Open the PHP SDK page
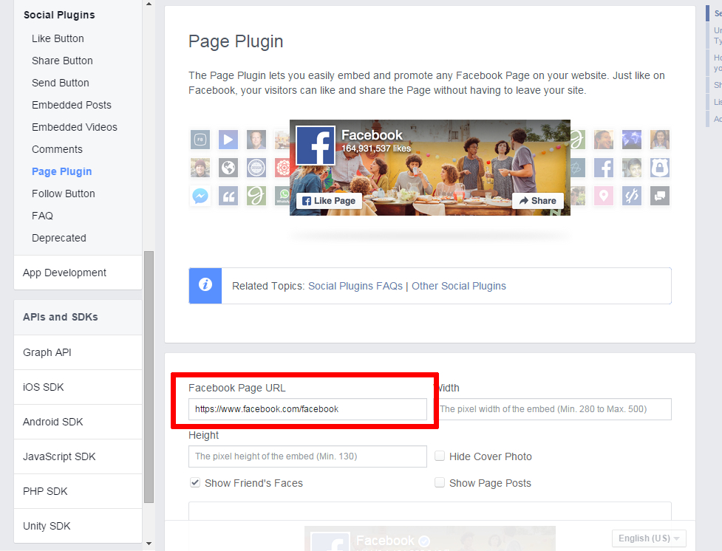722x551 pixels. 78,492
